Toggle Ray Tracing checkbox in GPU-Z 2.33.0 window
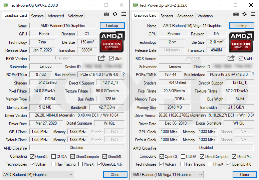 pyautogui.click(x=53, y=164)
